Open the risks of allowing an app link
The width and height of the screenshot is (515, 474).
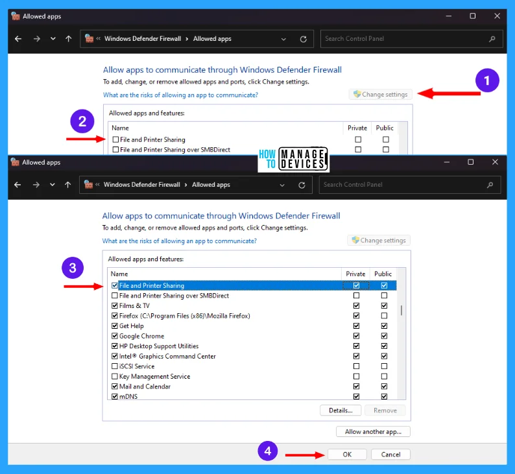click(x=179, y=241)
